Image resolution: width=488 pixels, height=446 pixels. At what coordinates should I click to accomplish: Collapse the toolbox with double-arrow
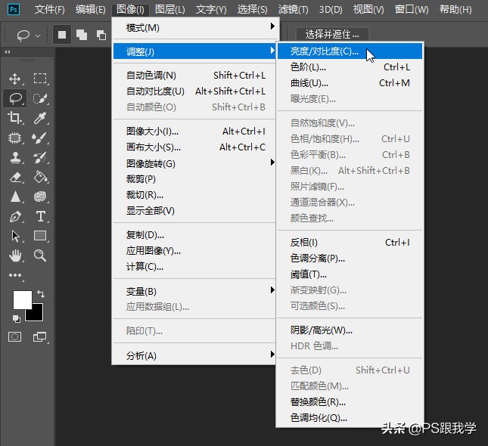[8, 51]
